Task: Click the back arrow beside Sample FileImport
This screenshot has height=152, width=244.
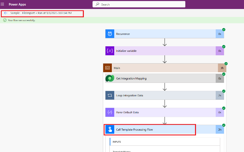Action: (x=6, y=13)
